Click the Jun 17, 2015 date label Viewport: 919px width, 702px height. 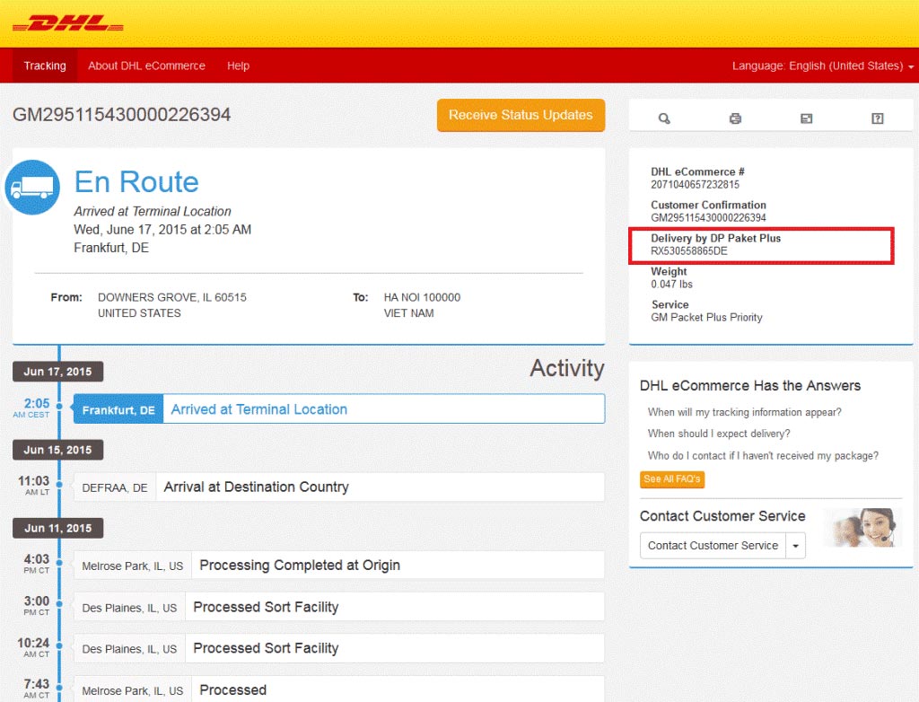[58, 372]
